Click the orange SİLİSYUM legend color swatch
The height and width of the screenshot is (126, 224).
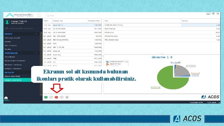tap(108, 64)
